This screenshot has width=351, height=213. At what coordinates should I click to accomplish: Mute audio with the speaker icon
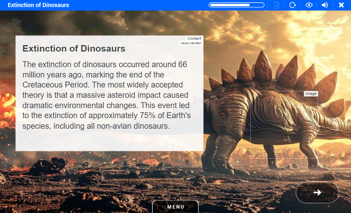(325, 5)
